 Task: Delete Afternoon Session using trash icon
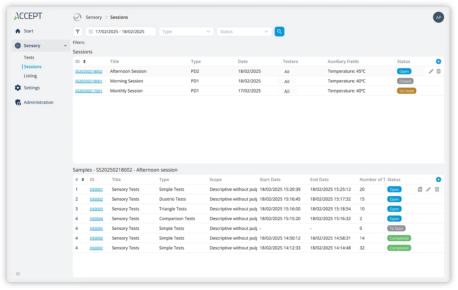point(439,71)
